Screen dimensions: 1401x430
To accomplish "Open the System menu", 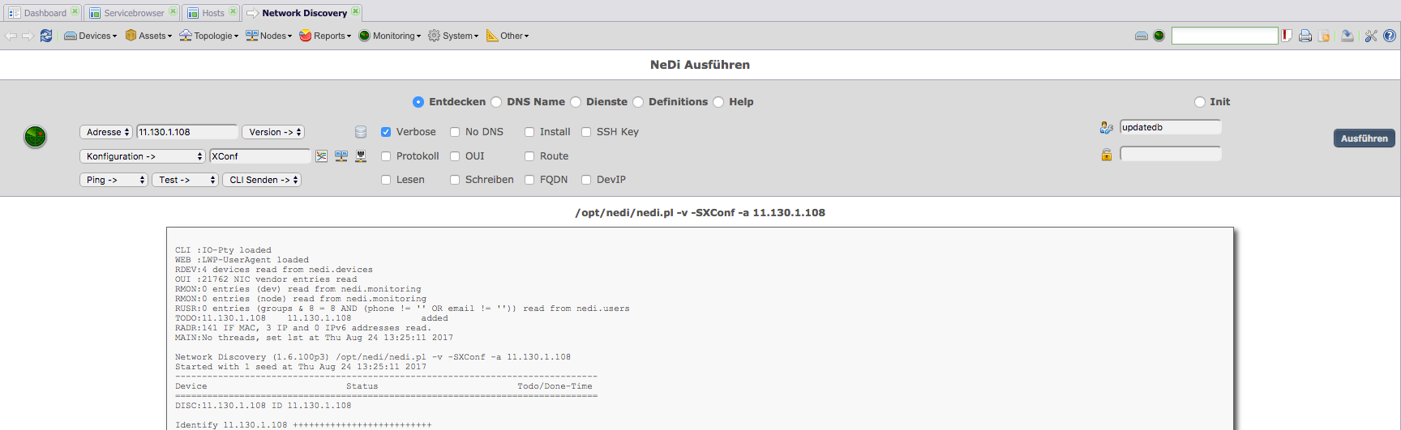I will click(453, 36).
